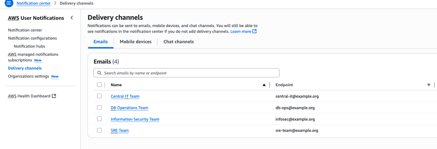Screen dimensions: 437x149
Task: Go to Notification center breadcrumb link
Action: click(34, 3)
